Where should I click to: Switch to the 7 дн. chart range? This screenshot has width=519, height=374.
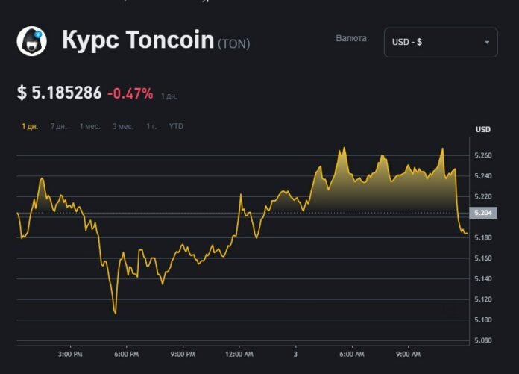[x=58, y=126]
